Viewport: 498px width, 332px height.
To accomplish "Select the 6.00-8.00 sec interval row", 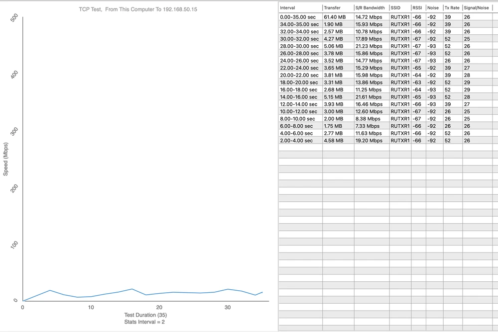I will pyautogui.click(x=297, y=126).
